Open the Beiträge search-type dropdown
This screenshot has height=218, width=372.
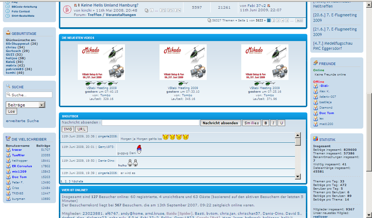click(x=25, y=105)
